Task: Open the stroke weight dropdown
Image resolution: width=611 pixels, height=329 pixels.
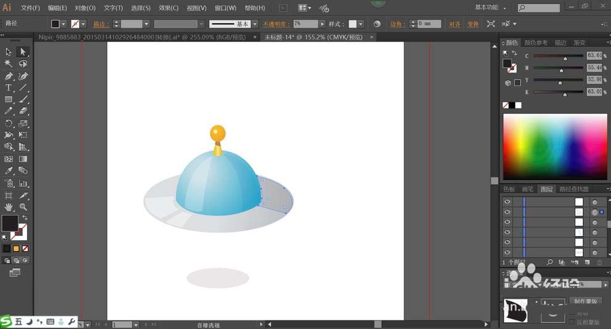Action: 146,24
